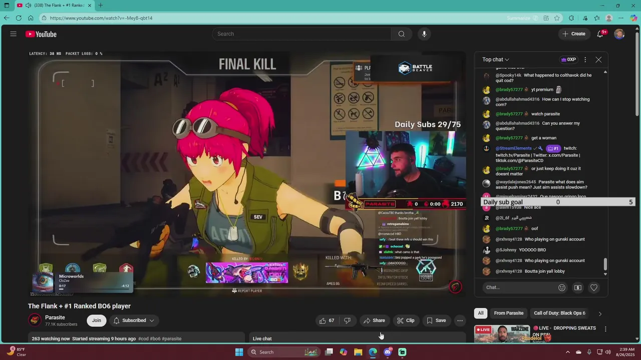Click the weather widget on taskbar
This screenshot has width=641, height=360.
(16, 352)
